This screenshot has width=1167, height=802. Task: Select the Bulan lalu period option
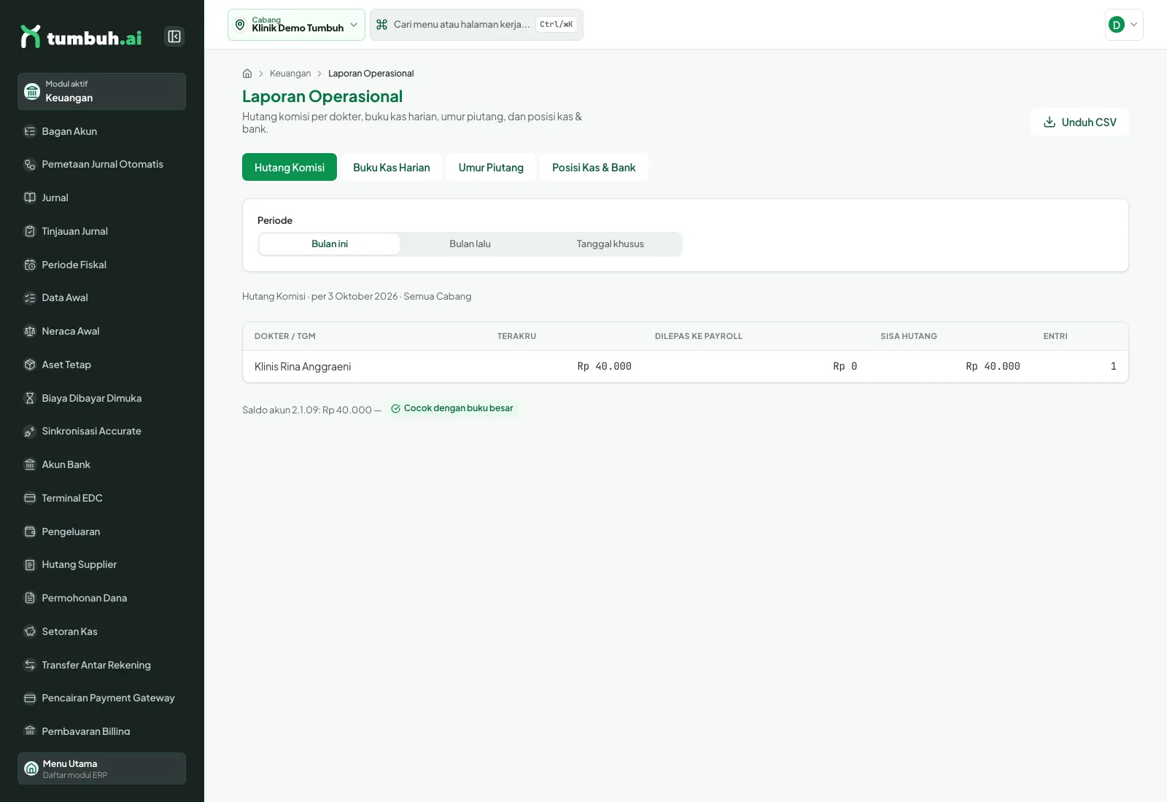(x=470, y=244)
